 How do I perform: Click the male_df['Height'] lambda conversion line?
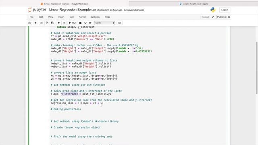click(x=97, y=48)
